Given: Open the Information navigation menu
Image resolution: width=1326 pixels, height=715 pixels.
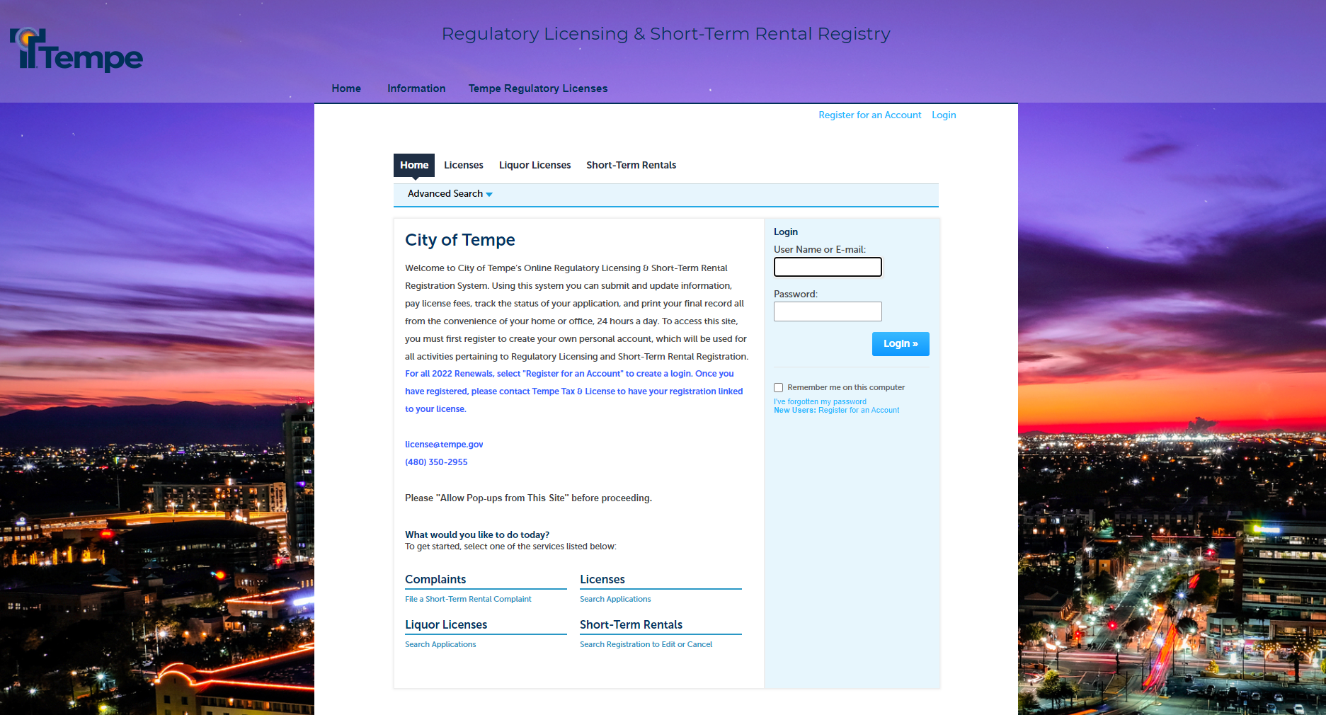Looking at the screenshot, I should tap(416, 88).
